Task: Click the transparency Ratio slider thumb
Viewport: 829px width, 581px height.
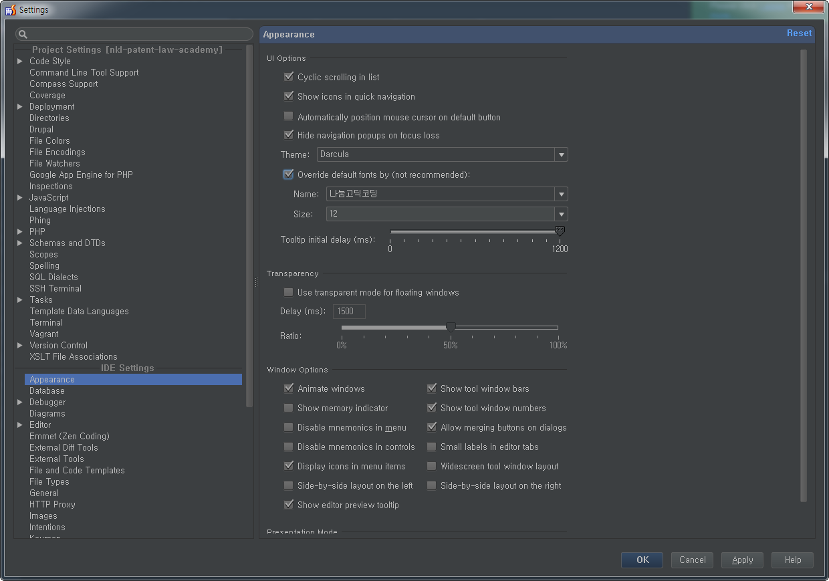Action: [x=451, y=328]
